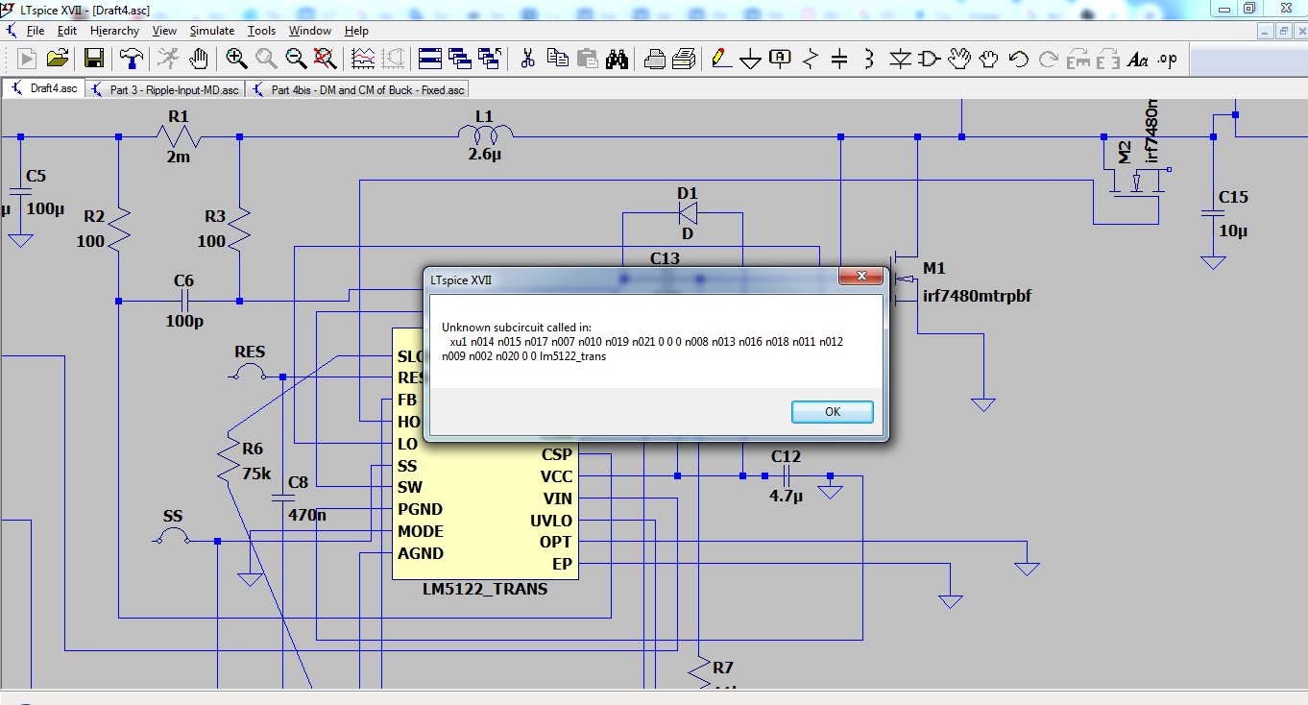The width and height of the screenshot is (1308, 705).
Task: Click the Zoom In magnifier icon
Action: 236,59
